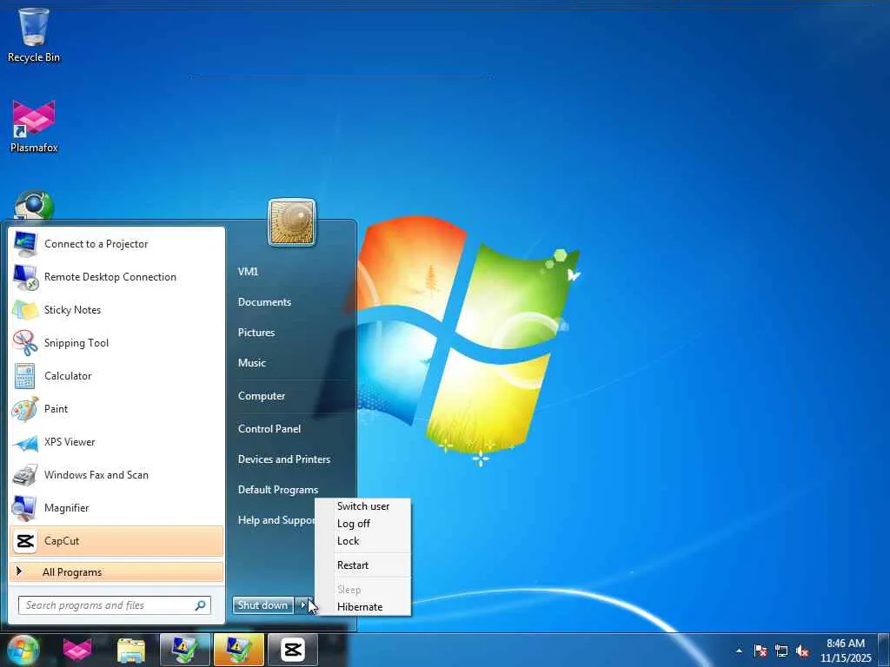This screenshot has height=667, width=890.
Task: Open Connect to a Projector icon
Action: pyautogui.click(x=25, y=244)
